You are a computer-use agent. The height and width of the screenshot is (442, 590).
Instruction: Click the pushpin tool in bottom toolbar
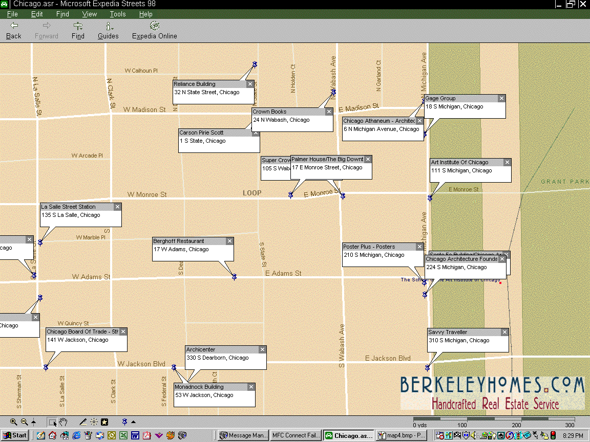point(124,422)
